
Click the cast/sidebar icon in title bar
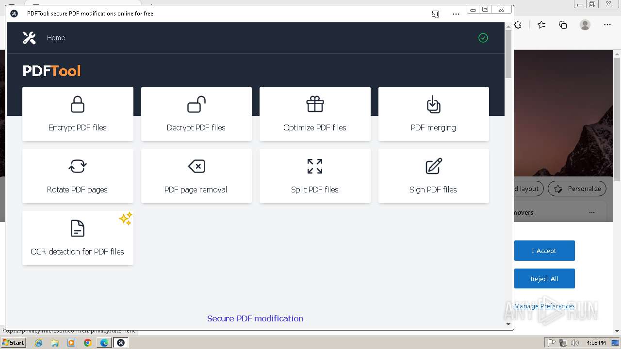coord(435,14)
